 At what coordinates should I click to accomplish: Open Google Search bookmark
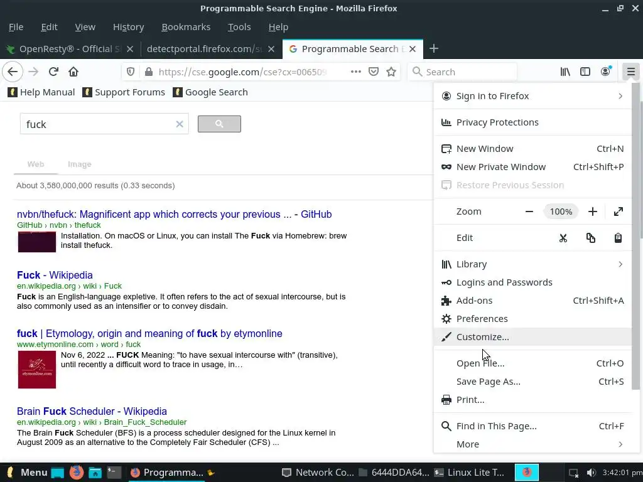click(x=210, y=92)
